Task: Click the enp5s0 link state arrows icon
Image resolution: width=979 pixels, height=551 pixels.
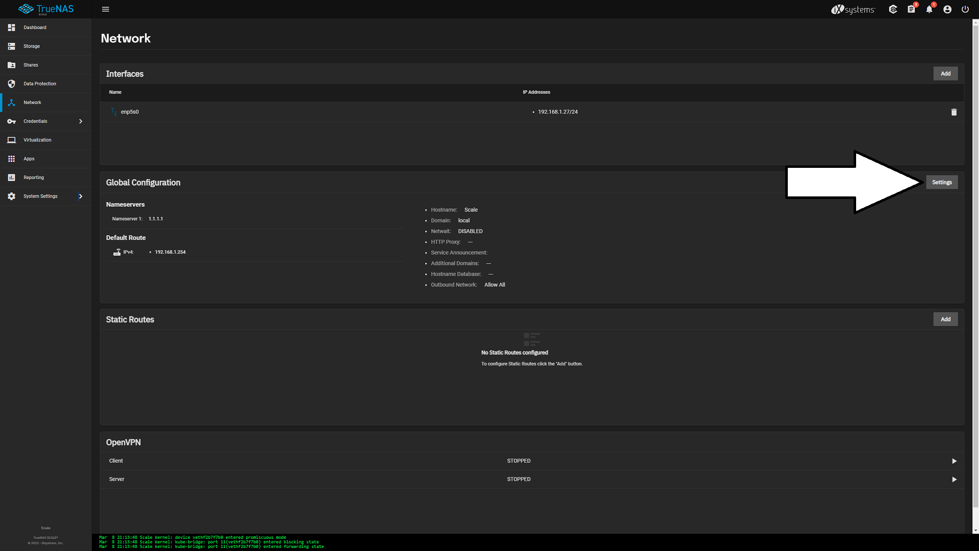Action: click(113, 112)
